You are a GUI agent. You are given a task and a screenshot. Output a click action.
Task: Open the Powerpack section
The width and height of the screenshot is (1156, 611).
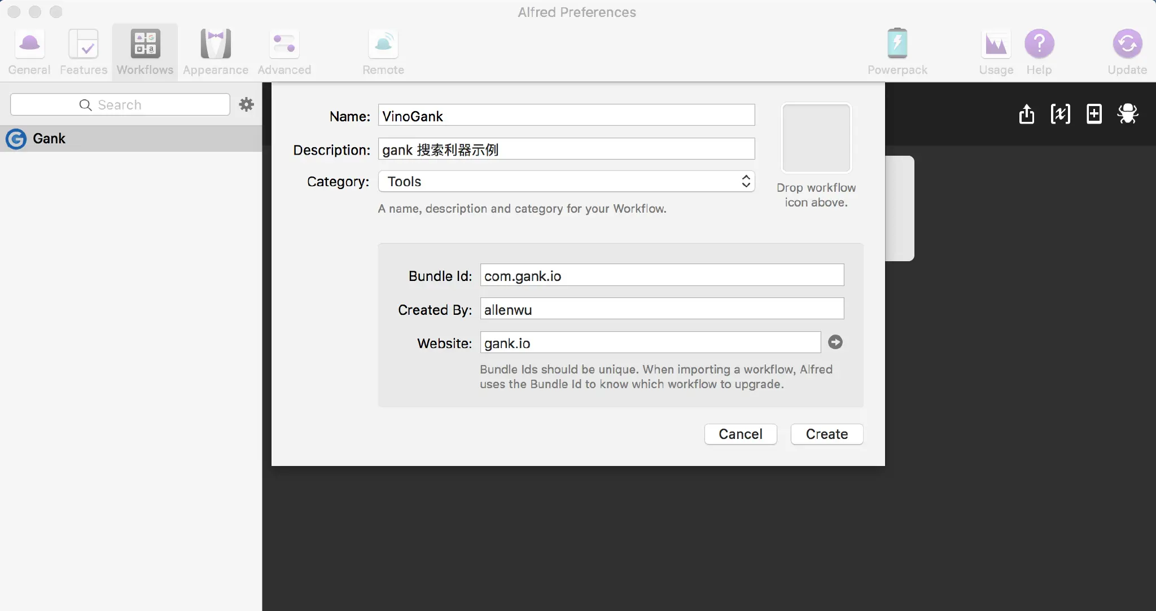897,52
